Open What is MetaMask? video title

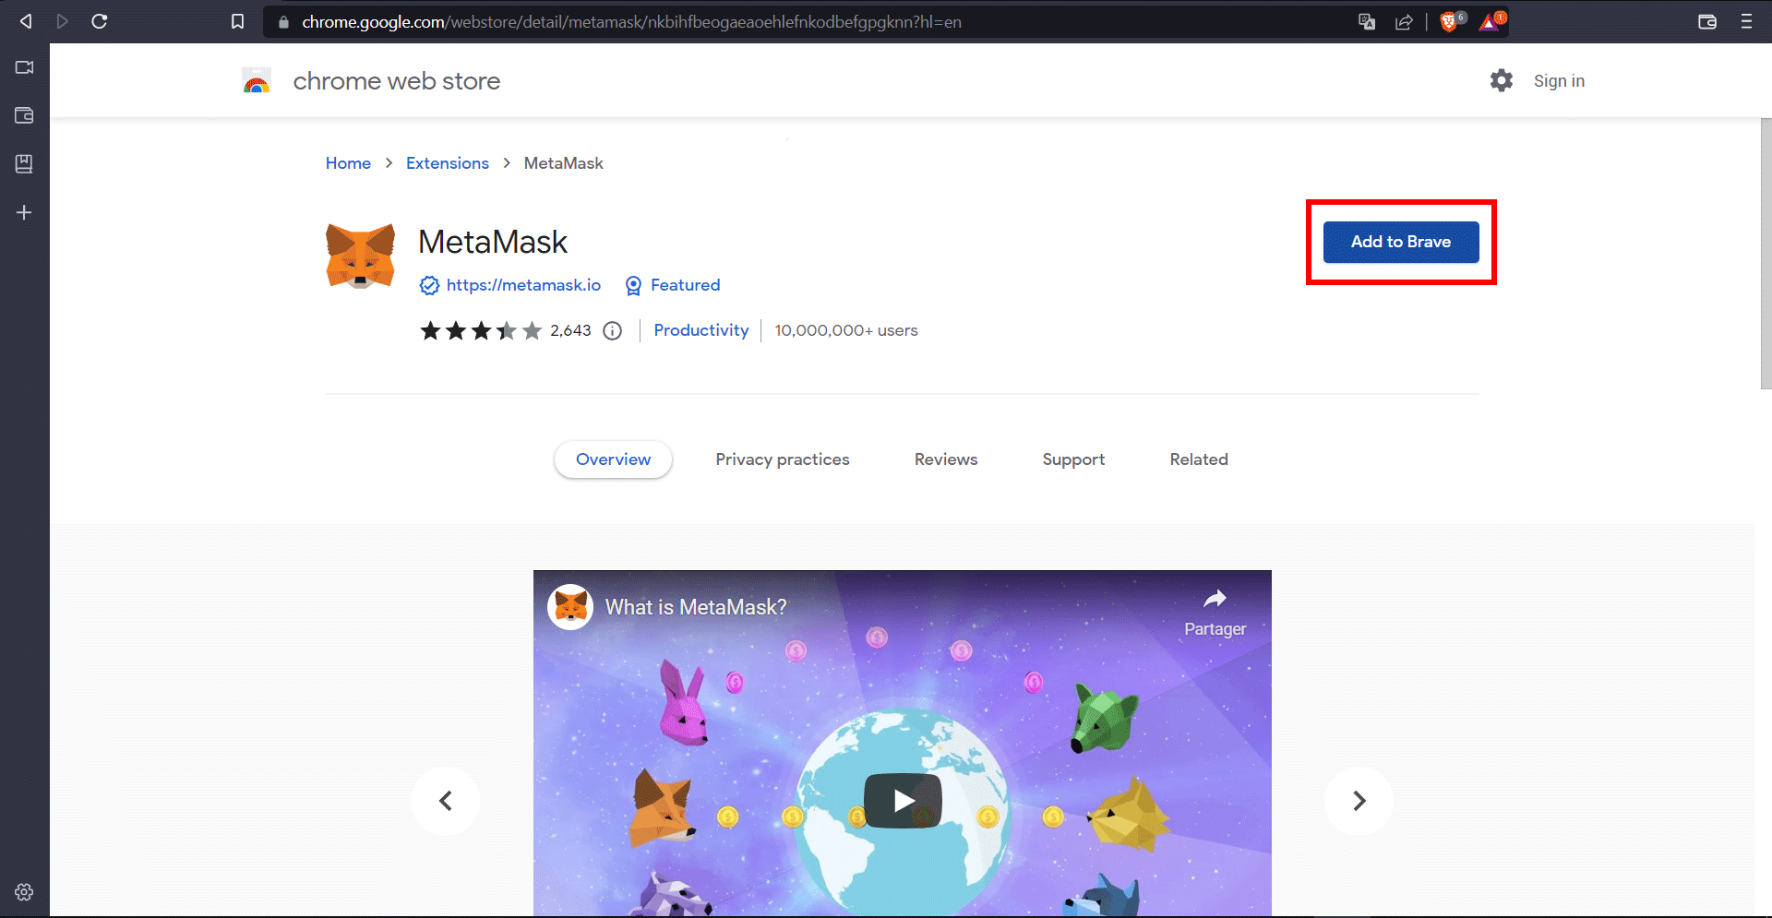[x=696, y=607]
